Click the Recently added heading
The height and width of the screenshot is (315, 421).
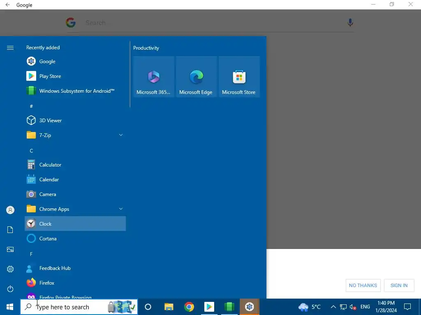[43, 48]
